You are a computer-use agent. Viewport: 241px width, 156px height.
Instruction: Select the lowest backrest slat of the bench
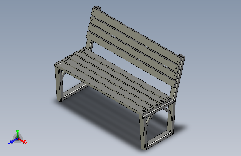point(131,59)
